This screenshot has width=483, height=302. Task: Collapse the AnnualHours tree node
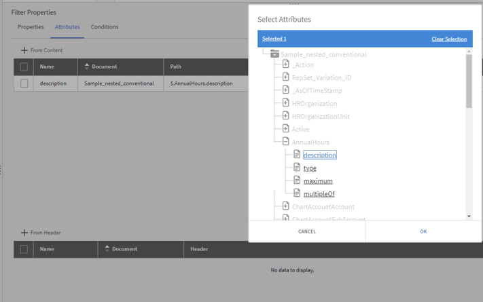click(286, 142)
